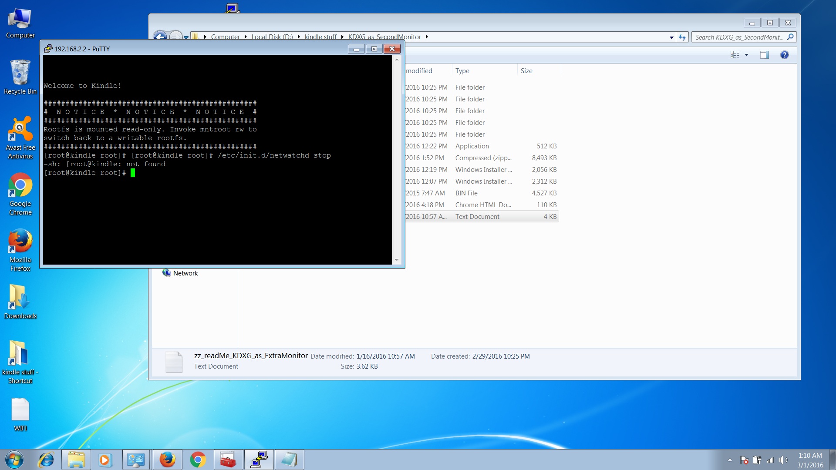Show hidden system tray icons
This screenshot has width=836, height=470.
pos(730,460)
